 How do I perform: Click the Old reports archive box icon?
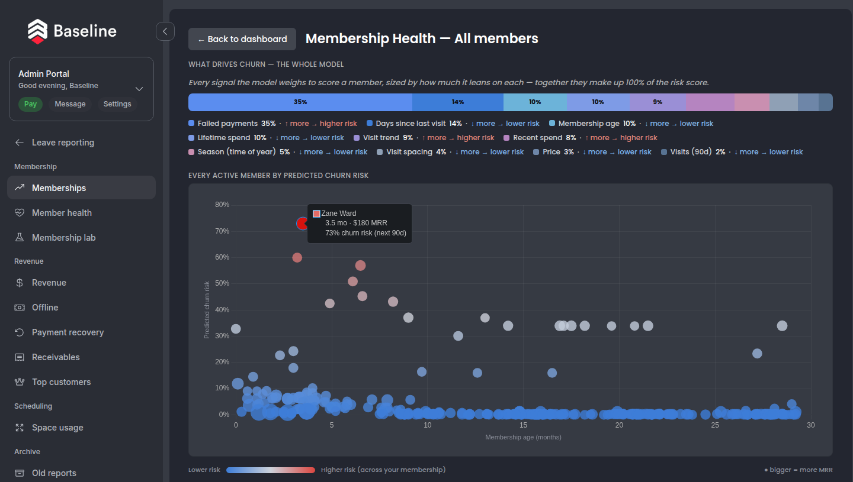[x=20, y=473]
